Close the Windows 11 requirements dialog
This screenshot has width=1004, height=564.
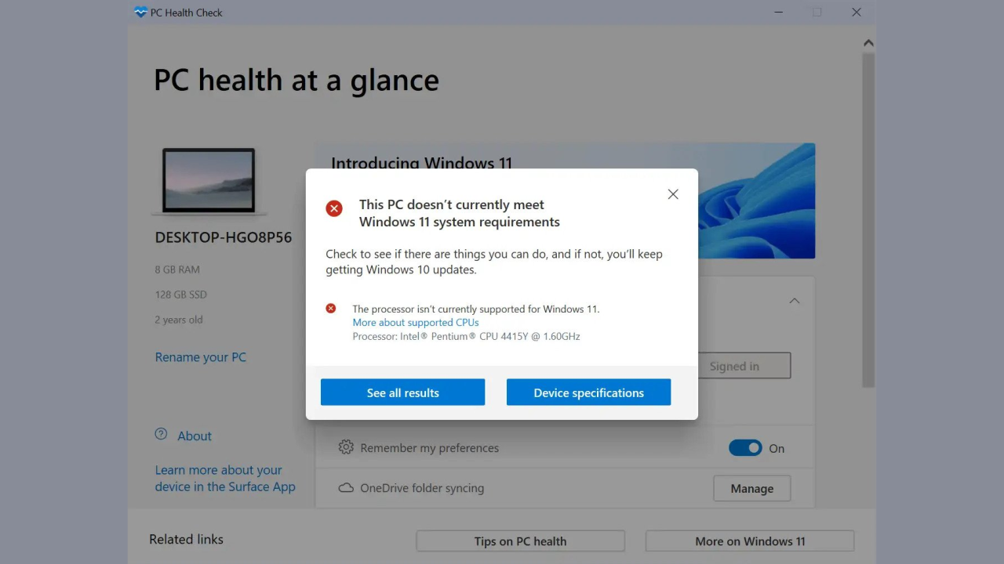click(x=673, y=194)
